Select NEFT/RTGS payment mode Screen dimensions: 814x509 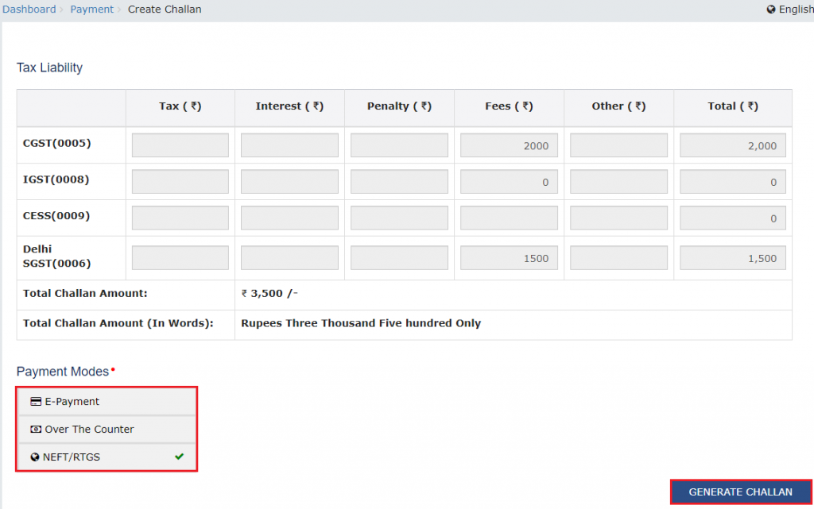(107, 457)
